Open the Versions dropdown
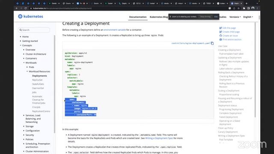This screenshot has height=154, width=274. point(235,17)
